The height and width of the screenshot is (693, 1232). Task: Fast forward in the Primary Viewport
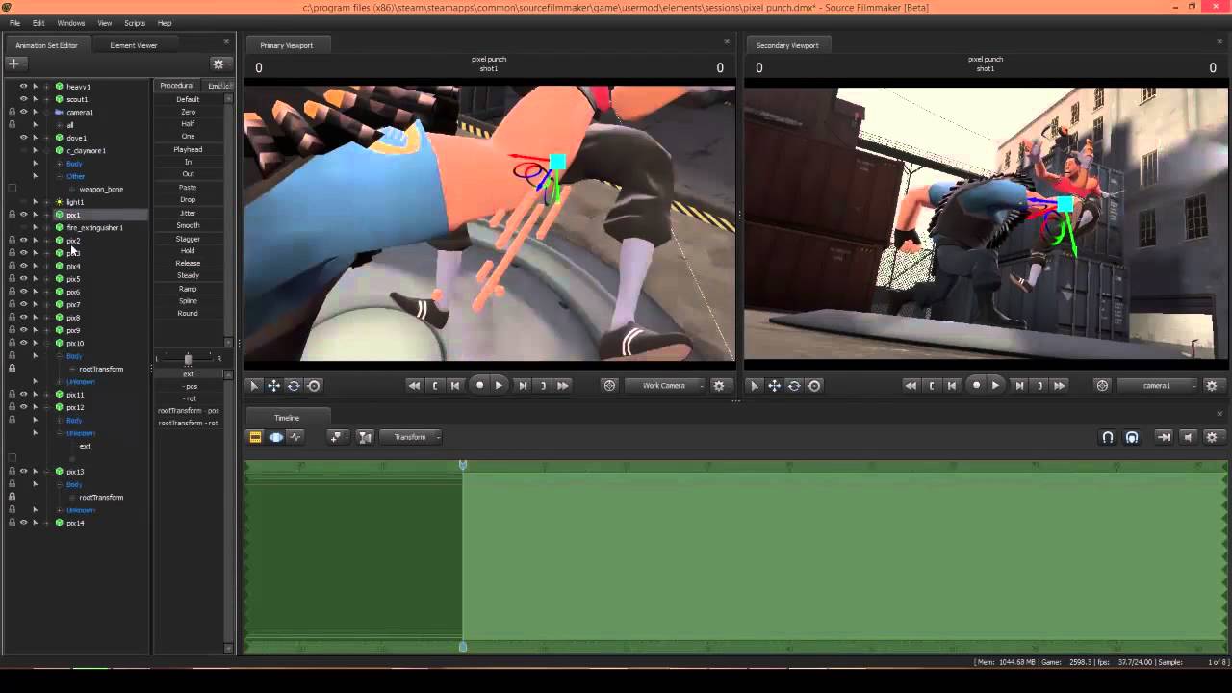[563, 385]
